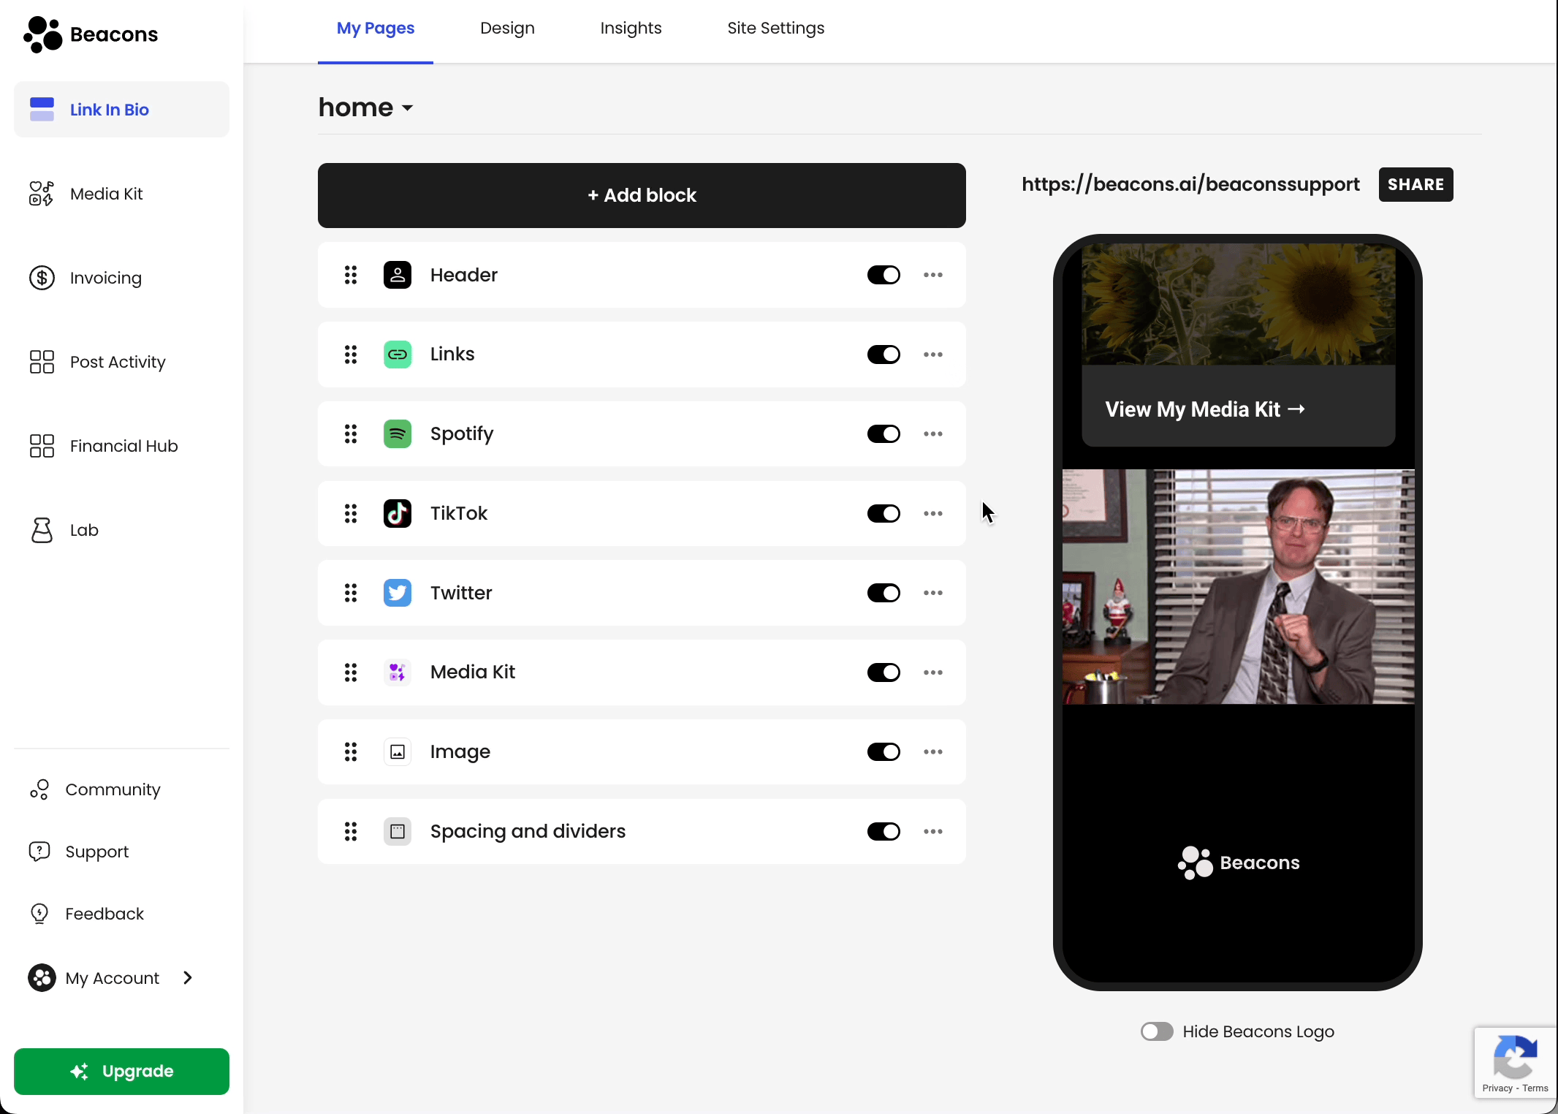Open the Links block three-dot menu

(933, 355)
